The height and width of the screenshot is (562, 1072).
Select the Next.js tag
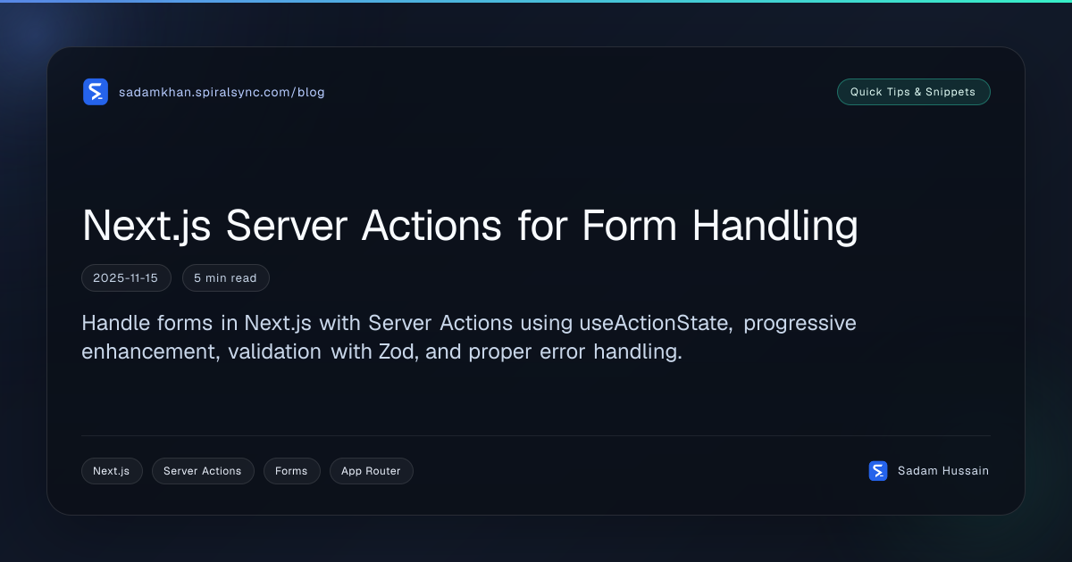tap(112, 471)
